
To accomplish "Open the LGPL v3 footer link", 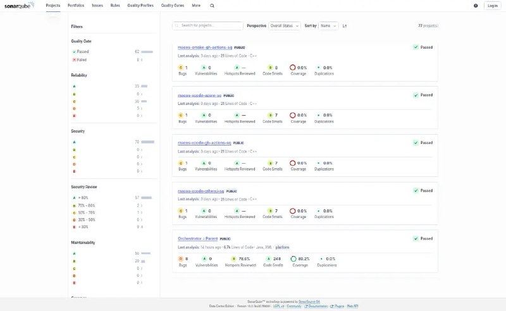I will 278,306.
